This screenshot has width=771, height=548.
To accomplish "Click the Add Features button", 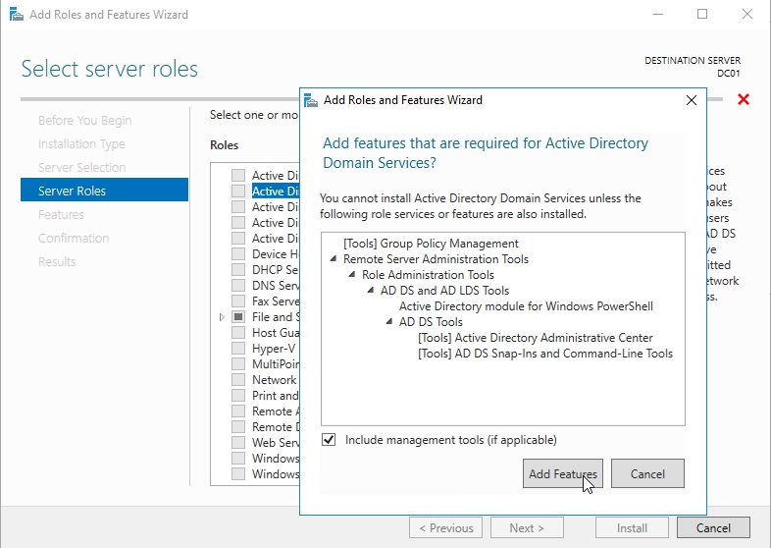I will coord(563,473).
